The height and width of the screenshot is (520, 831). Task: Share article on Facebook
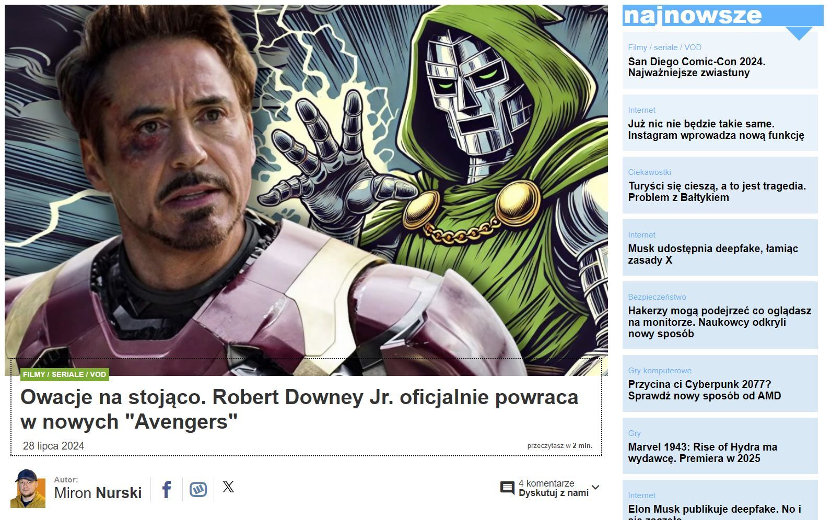point(167,489)
